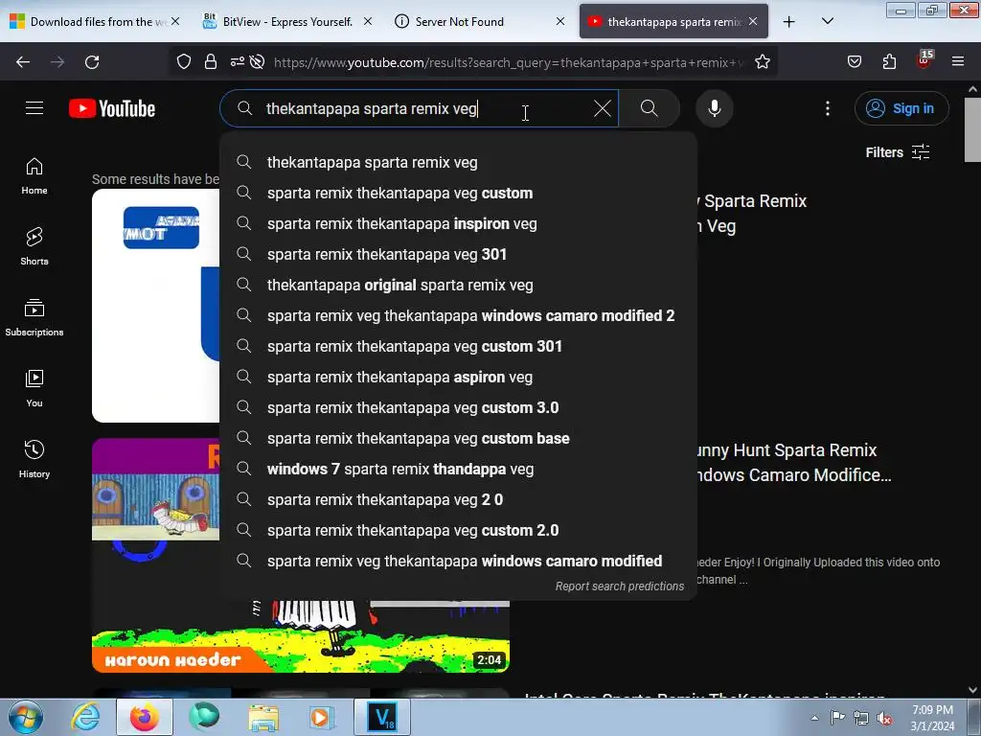Open Windows Media Player from taskbar
The width and height of the screenshot is (981, 736).
(323, 717)
